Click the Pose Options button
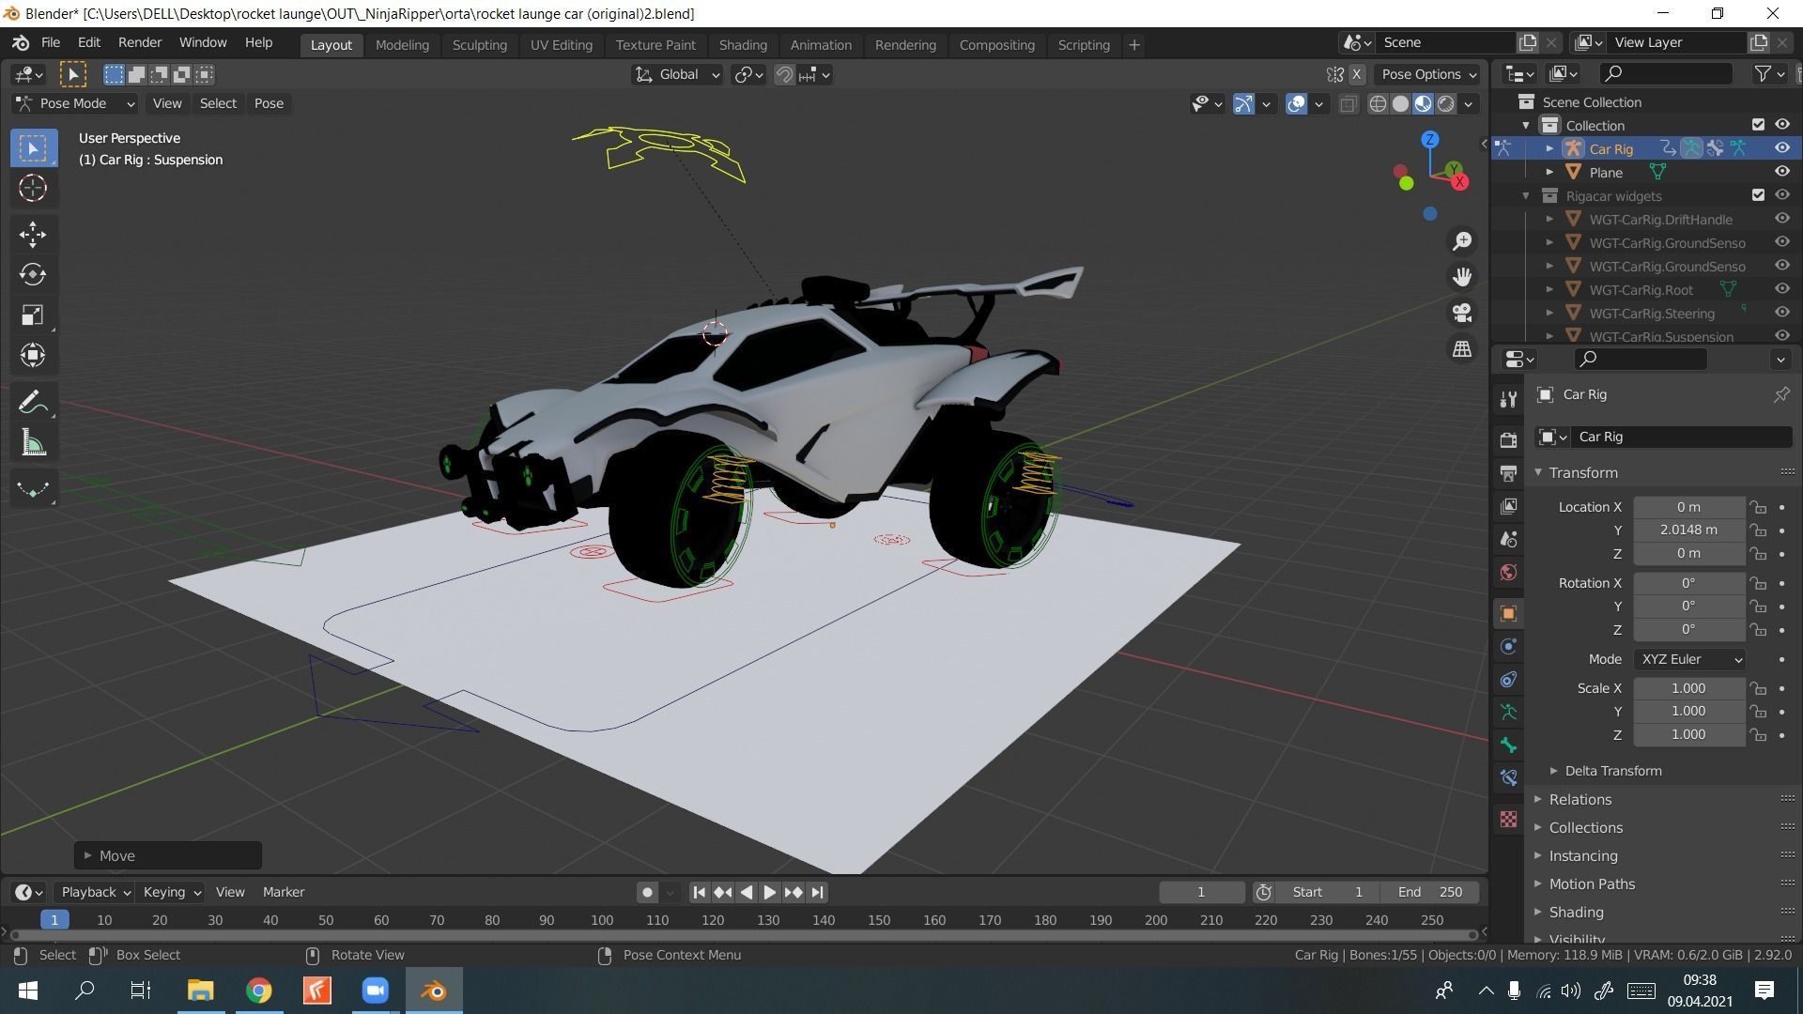The image size is (1803, 1014). [1427, 74]
